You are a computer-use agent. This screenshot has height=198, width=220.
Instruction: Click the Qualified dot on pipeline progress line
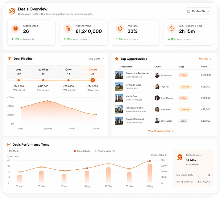click(x=43, y=80)
